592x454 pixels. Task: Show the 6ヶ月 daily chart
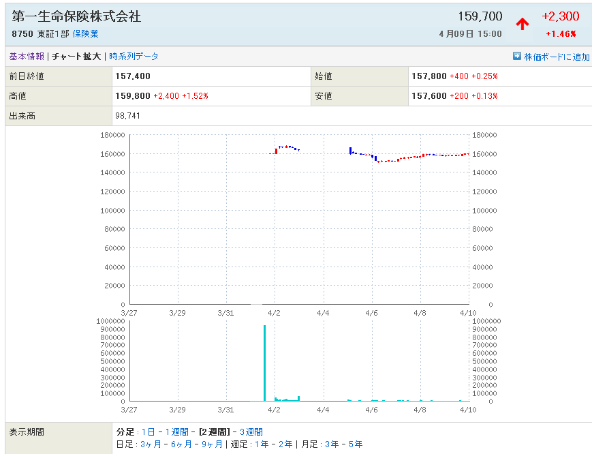pyautogui.click(x=181, y=444)
